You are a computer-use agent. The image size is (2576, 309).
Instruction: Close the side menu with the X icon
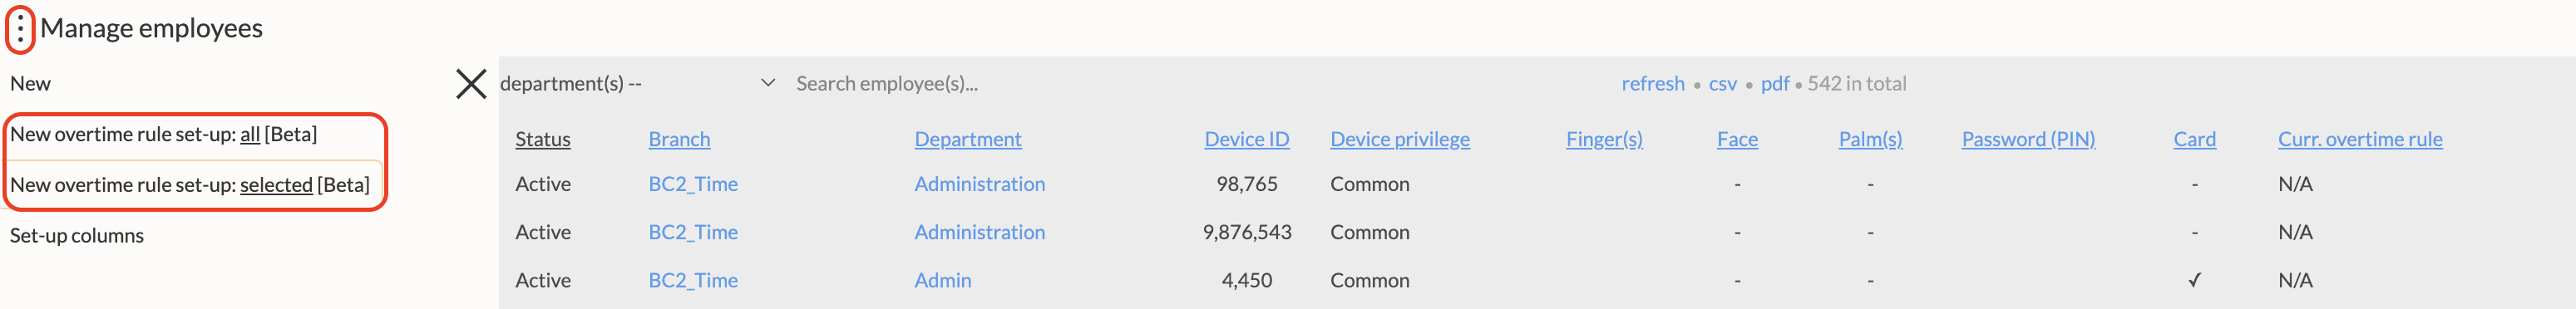pyautogui.click(x=471, y=84)
